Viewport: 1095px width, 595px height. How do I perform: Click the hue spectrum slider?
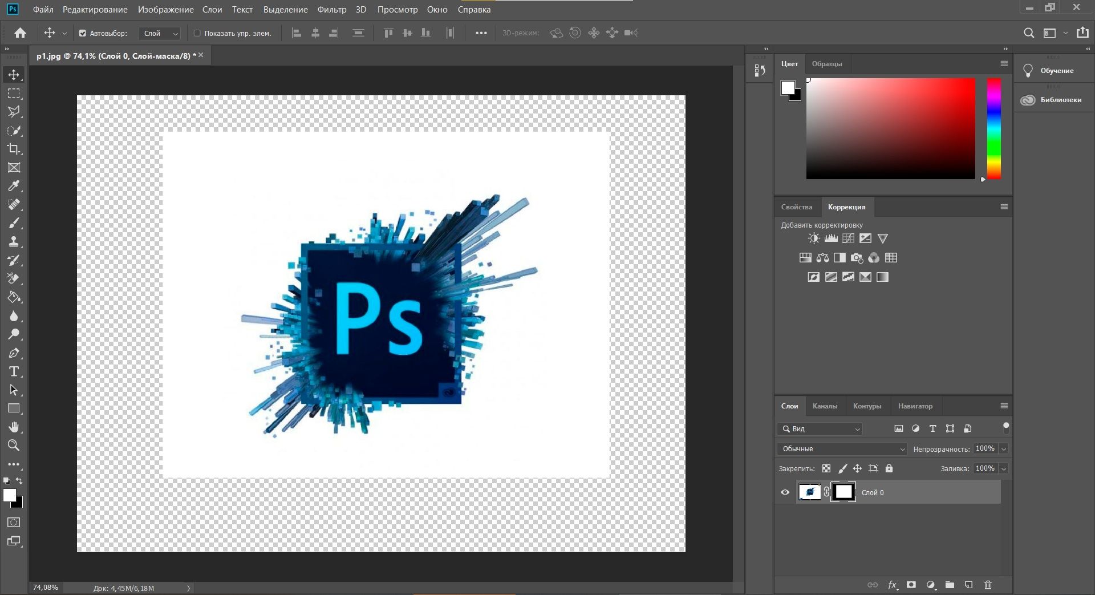(x=994, y=128)
